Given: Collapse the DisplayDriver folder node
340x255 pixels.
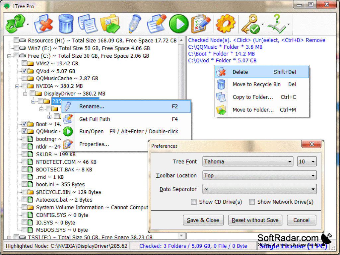Looking at the screenshot, I should [x=25, y=94].
